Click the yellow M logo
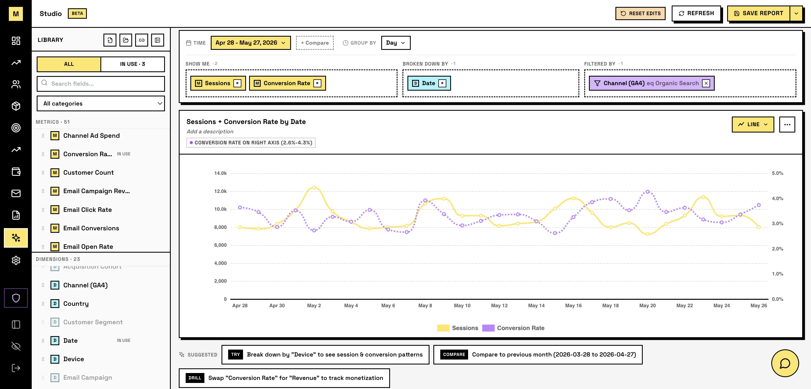Viewport: 811px width, 389px height. (16, 14)
